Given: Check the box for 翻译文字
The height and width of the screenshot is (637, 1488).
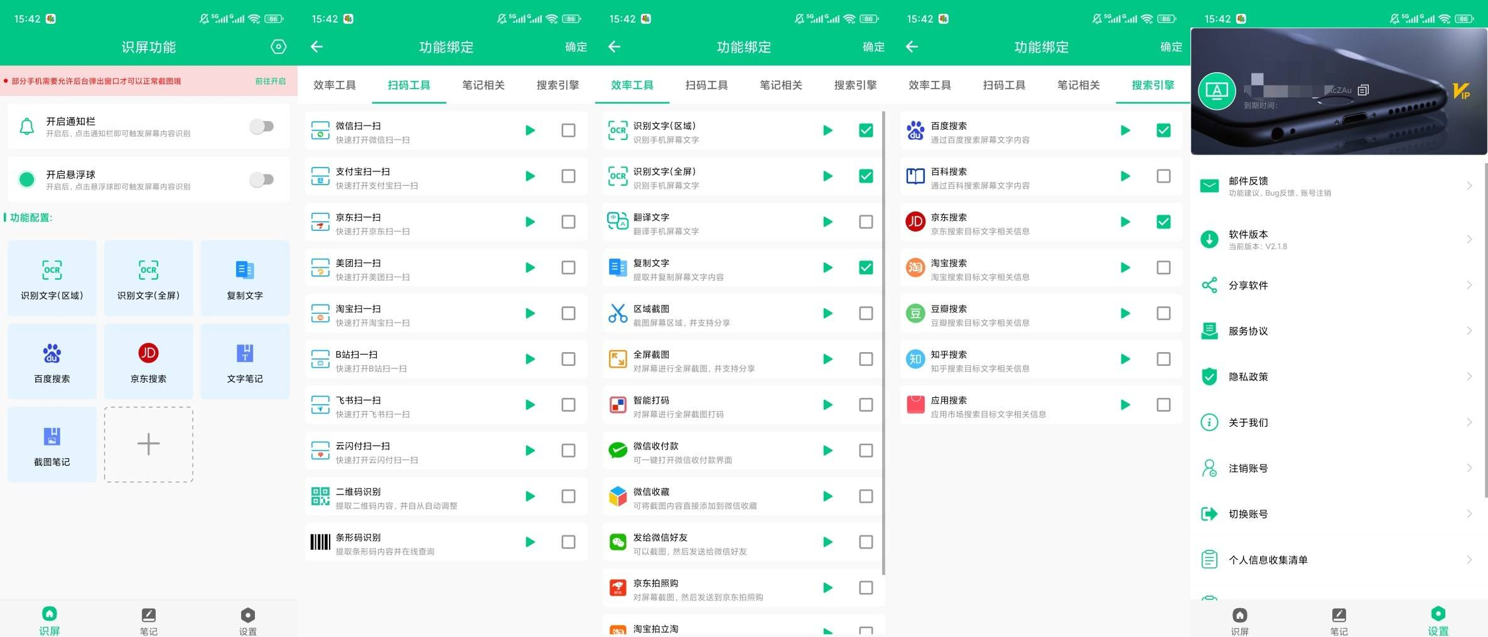Looking at the screenshot, I should 866,222.
